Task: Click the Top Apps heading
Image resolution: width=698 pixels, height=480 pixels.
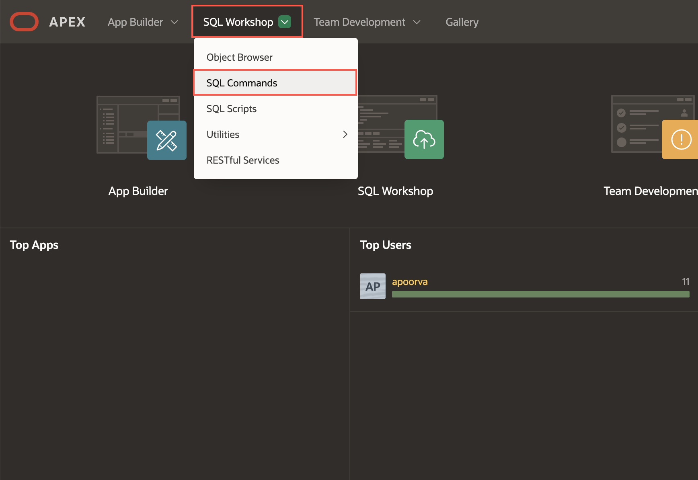Action: pyautogui.click(x=34, y=245)
